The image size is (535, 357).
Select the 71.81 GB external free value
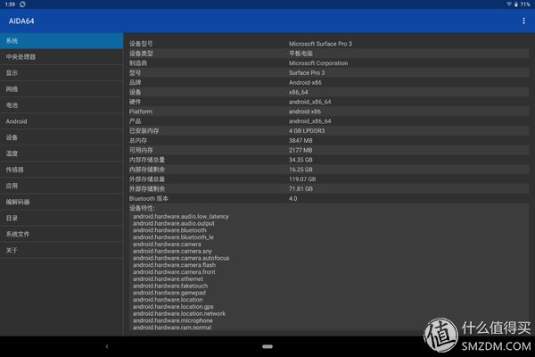(x=300, y=188)
